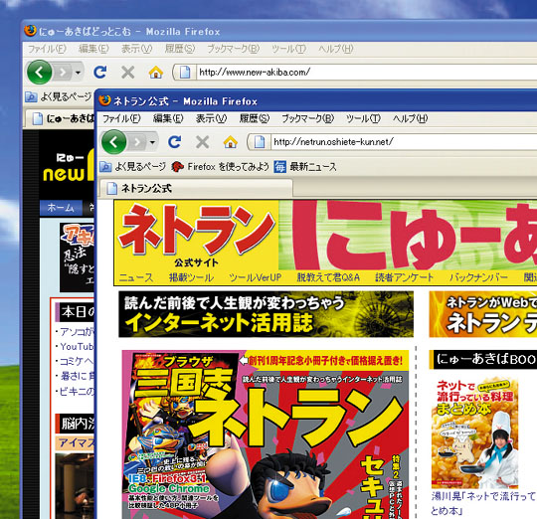Open ブックマーク menu in にゅーあきば window

tap(233, 49)
